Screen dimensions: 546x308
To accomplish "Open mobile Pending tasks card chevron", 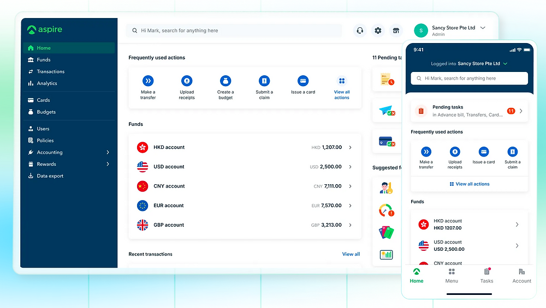I will coord(521,111).
